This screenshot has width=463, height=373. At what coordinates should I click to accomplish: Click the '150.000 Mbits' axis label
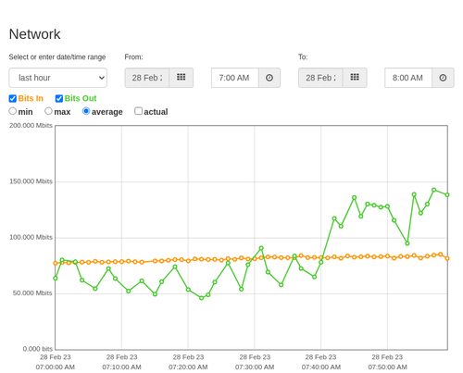tap(31, 181)
